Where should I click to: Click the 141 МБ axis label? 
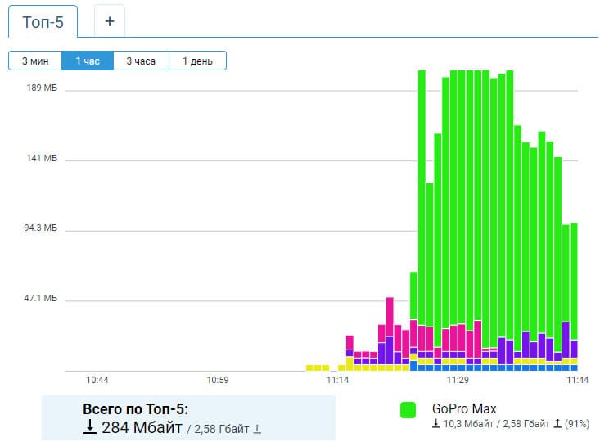42,158
